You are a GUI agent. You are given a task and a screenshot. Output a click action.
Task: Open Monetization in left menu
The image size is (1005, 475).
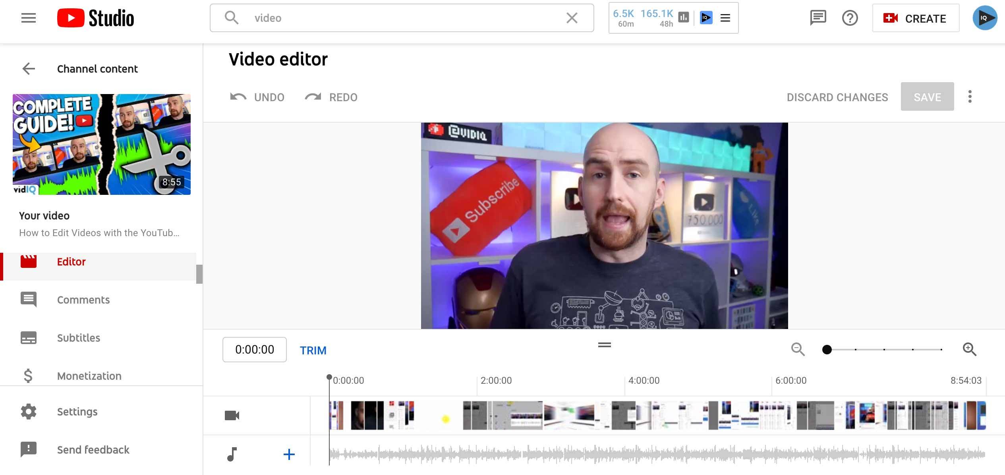pos(89,376)
